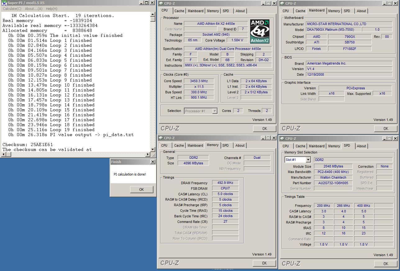Screen dimensions: 400x271
Task: Click the DRAM Frequency value 492.9 MHz
Action: pyautogui.click(x=225, y=183)
